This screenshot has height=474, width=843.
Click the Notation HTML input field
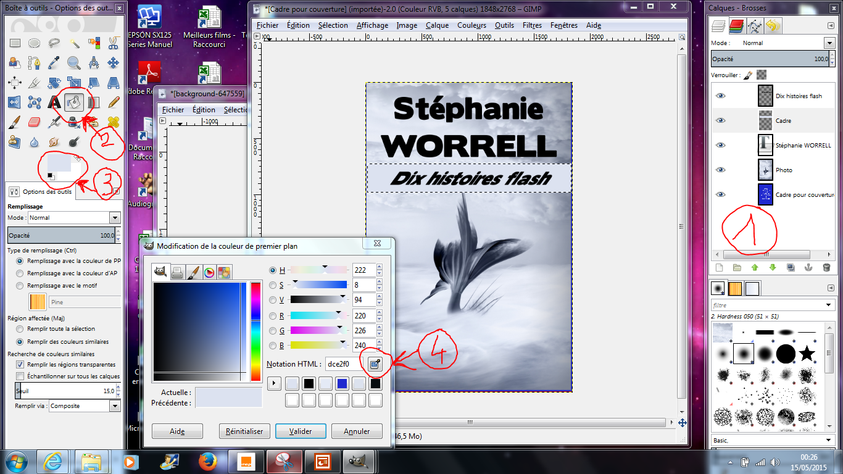coord(345,364)
